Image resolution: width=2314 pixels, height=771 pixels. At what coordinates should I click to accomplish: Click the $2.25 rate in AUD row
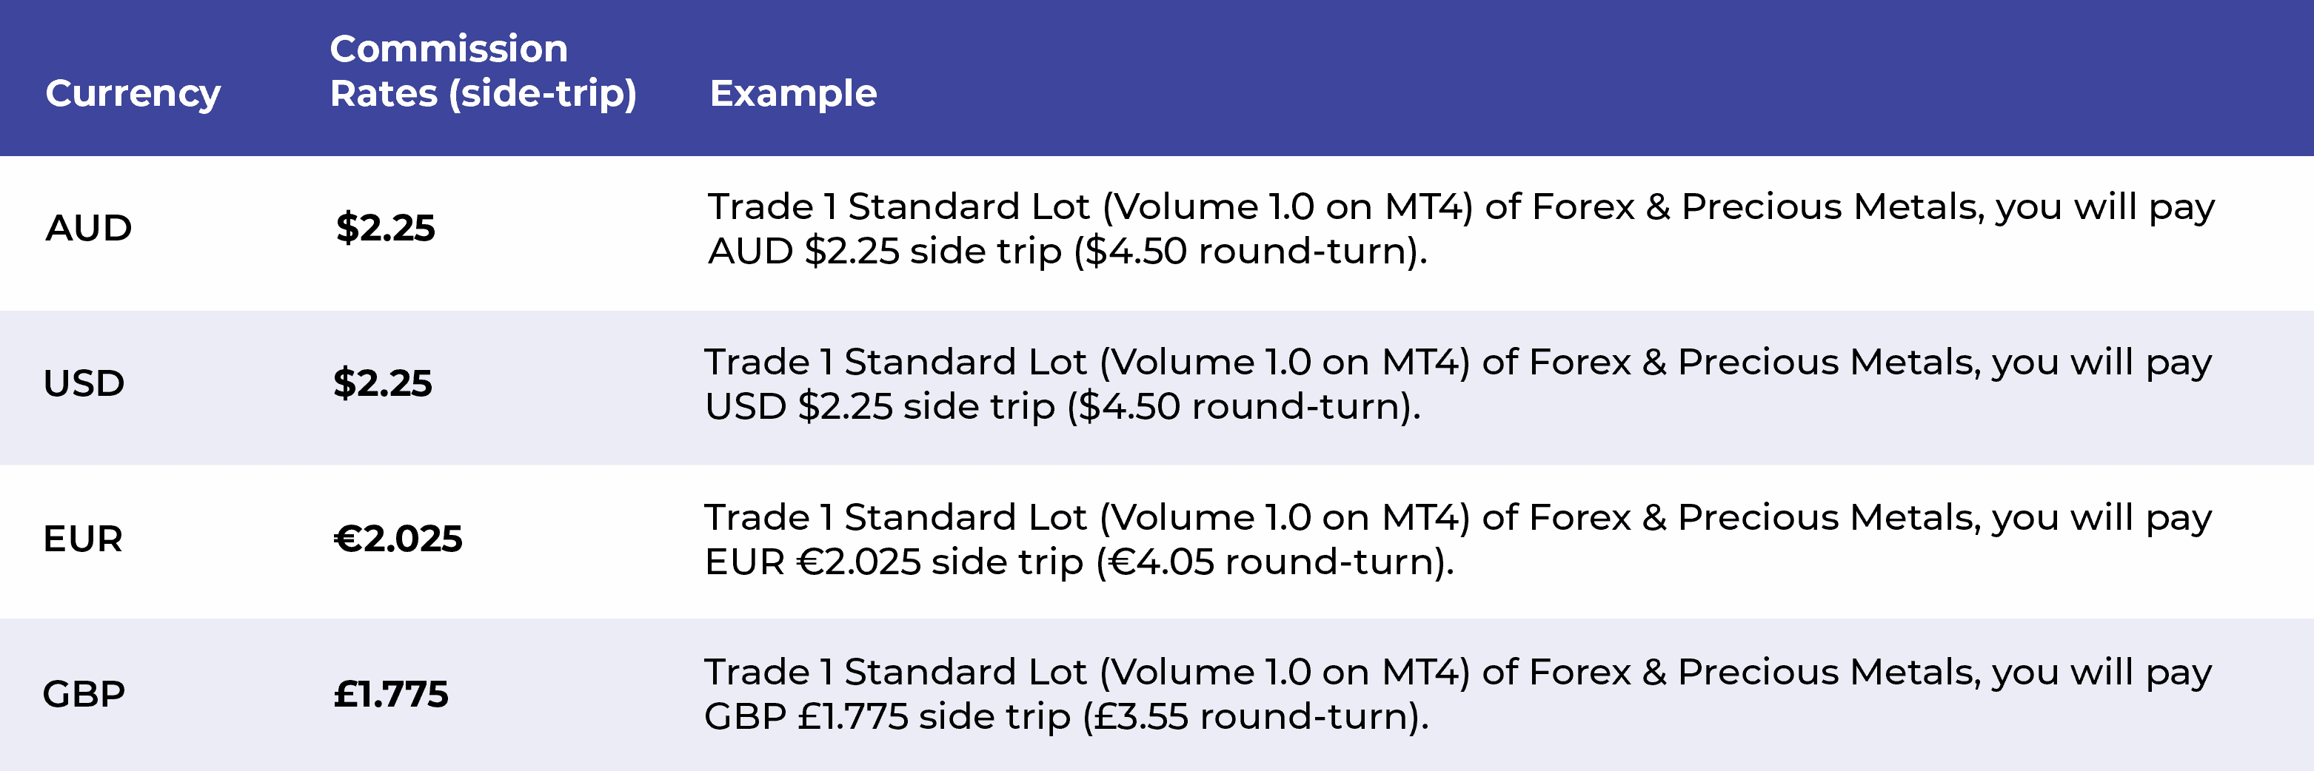[385, 228]
